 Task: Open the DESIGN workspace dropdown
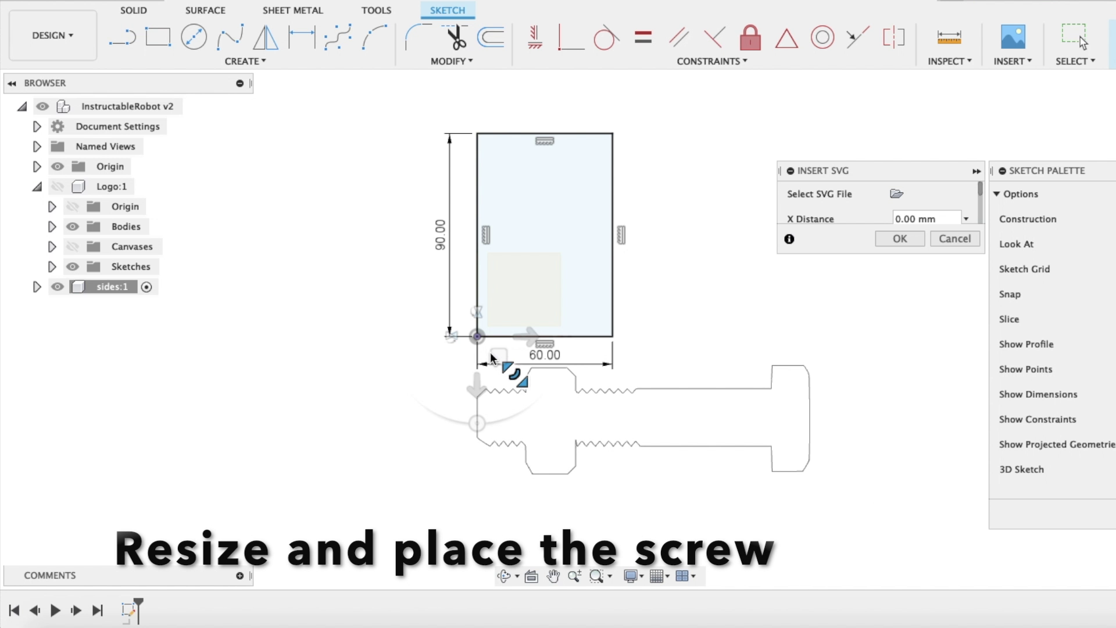click(x=52, y=35)
